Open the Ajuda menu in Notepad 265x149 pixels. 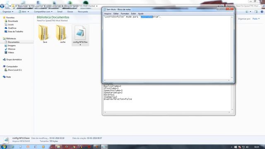[141, 14]
